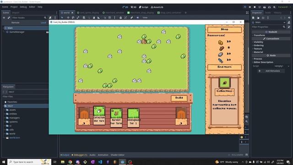
Task: Open Visual Studio Code from taskbar
Action: click(x=100, y=162)
